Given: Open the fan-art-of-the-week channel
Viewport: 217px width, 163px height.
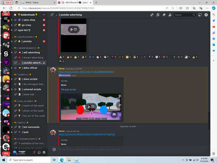Looking at the screenshot, I should [30, 116].
